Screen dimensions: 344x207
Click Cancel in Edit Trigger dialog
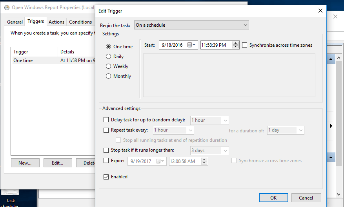click(306, 198)
